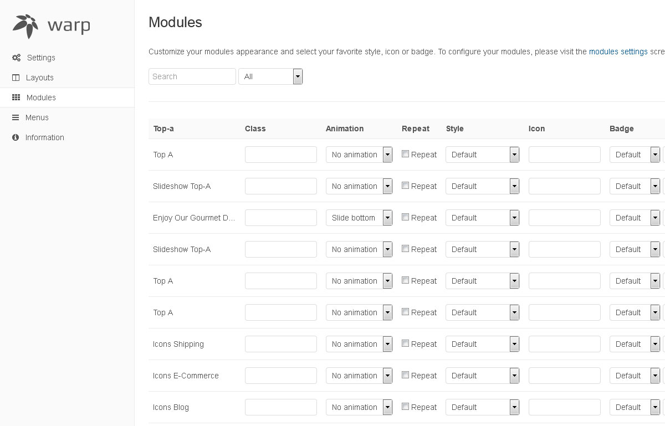Click the Settings gears icon in sidebar

pyautogui.click(x=17, y=58)
